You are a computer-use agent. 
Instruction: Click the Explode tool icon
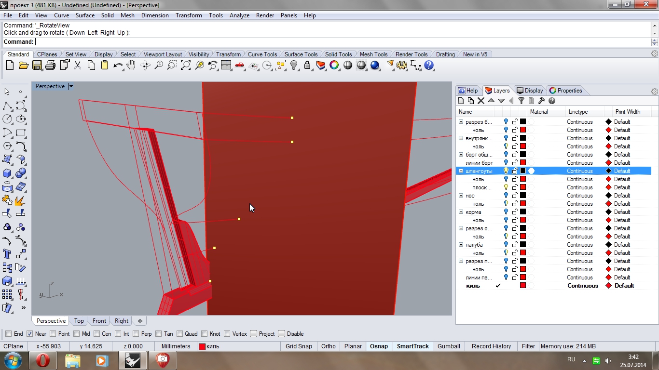[x=20, y=200]
